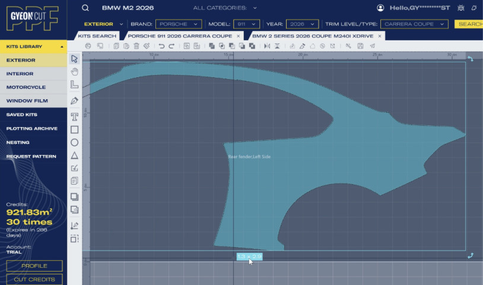Click the pencil edit icon in toolbar
483x285 pixels.
point(302,46)
